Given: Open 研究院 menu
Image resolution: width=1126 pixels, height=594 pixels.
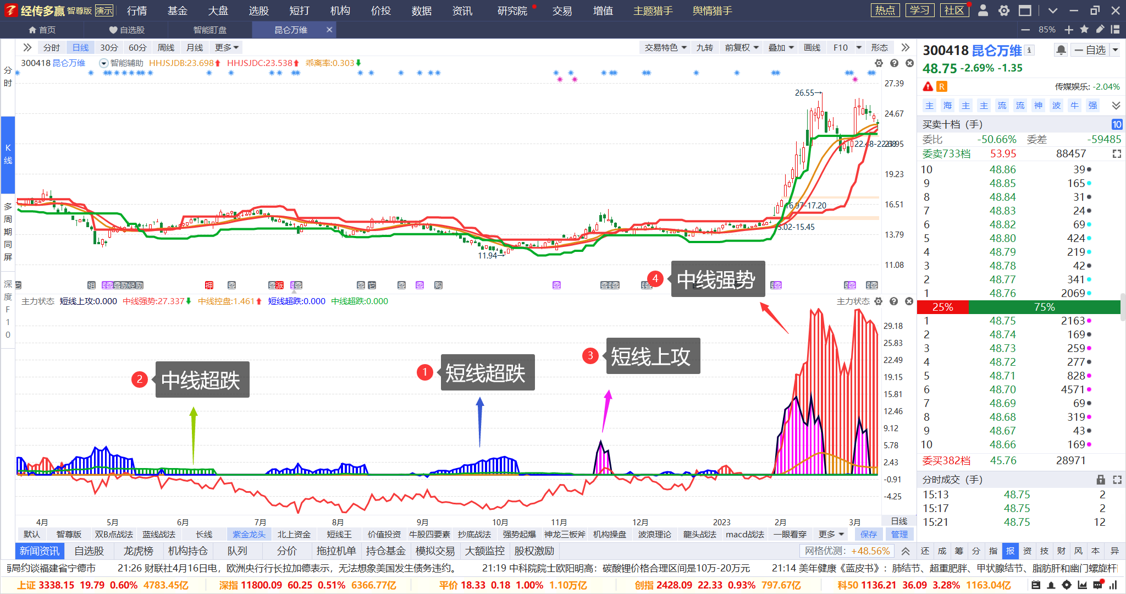Looking at the screenshot, I should 512,10.
